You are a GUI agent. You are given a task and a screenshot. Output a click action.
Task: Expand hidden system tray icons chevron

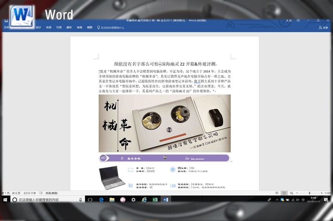[x=277, y=200]
